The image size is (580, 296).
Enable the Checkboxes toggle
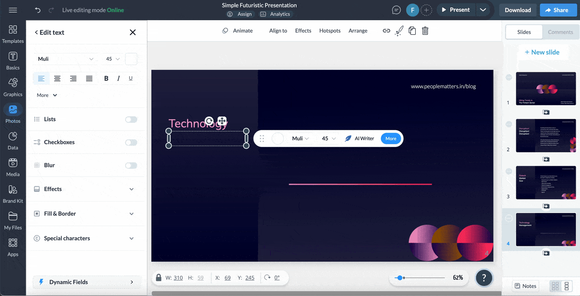click(131, 143)
